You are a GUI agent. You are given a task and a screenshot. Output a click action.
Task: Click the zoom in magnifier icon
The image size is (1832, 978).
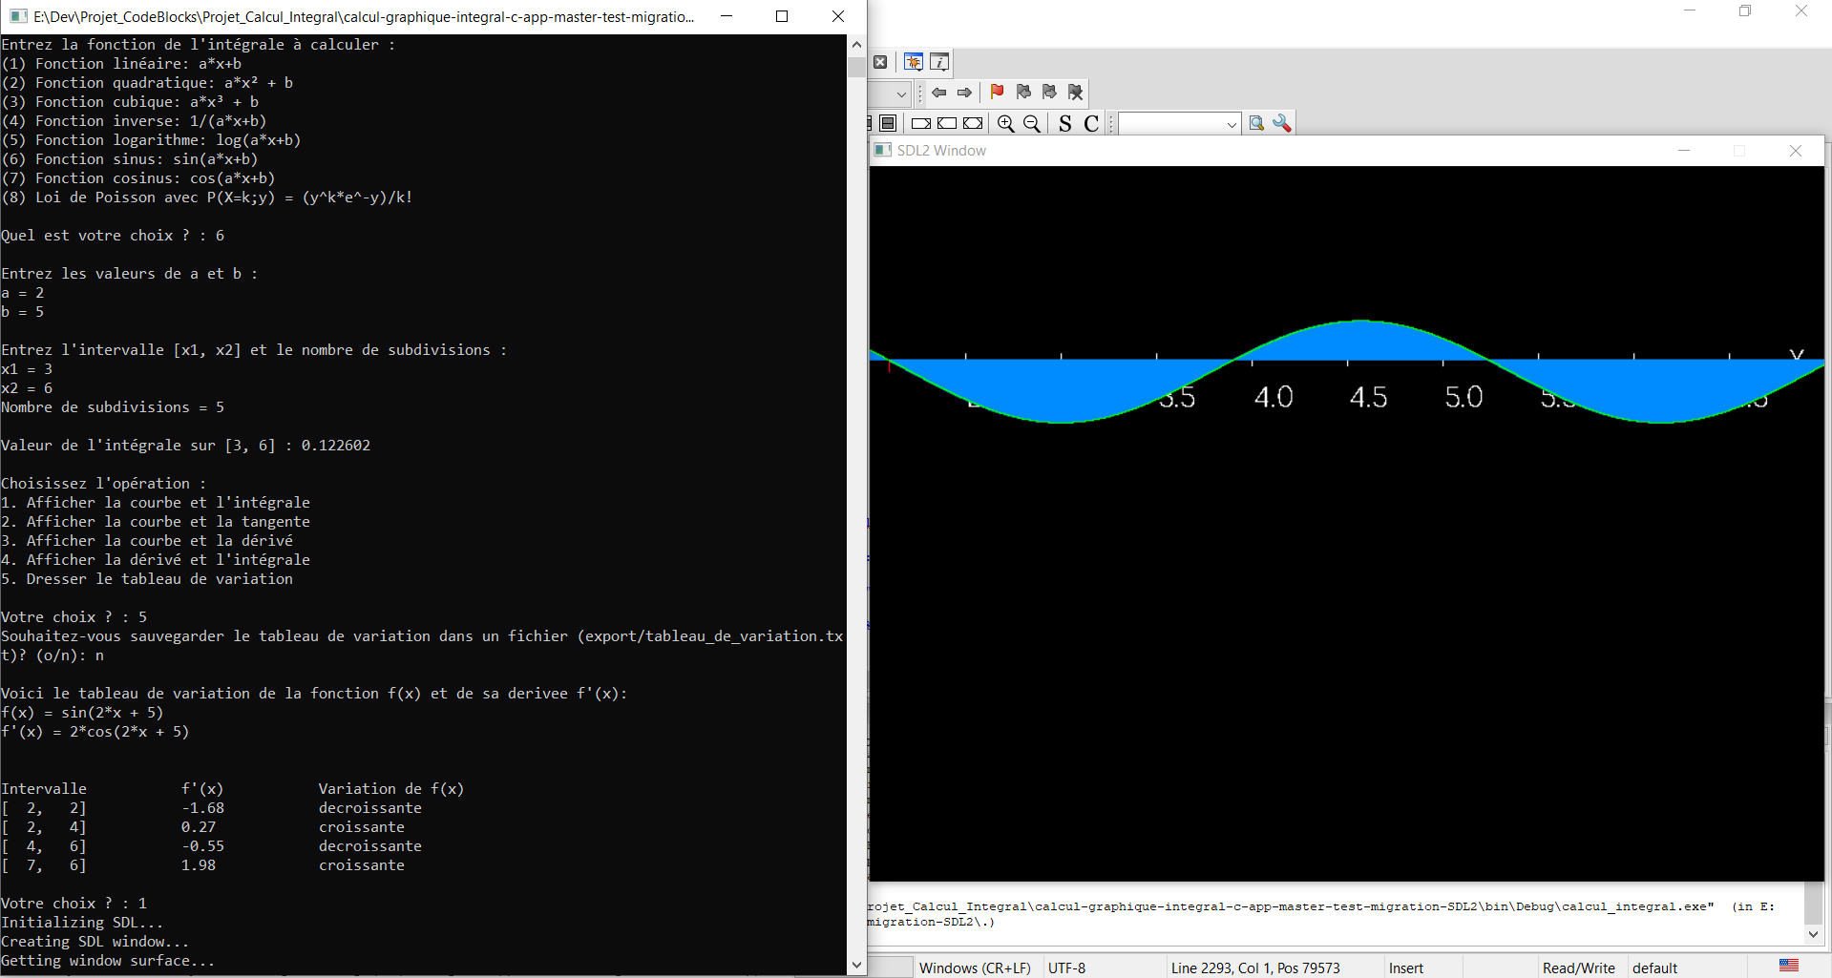(1005, 123)
